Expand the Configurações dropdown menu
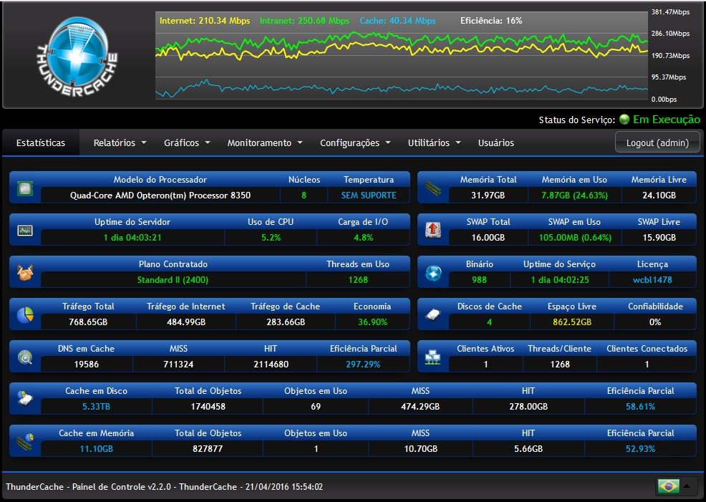 click(355, 143)
